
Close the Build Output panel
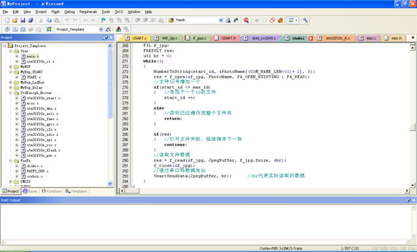(x=414, y=200)
